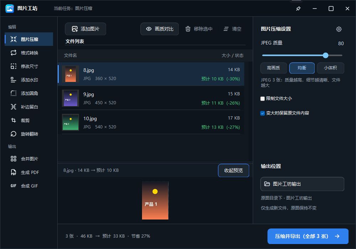Click the 10.jpg thumbnail in file list
Image resolution: width=356 pixels, height=249 pixels.
point(70,122)
